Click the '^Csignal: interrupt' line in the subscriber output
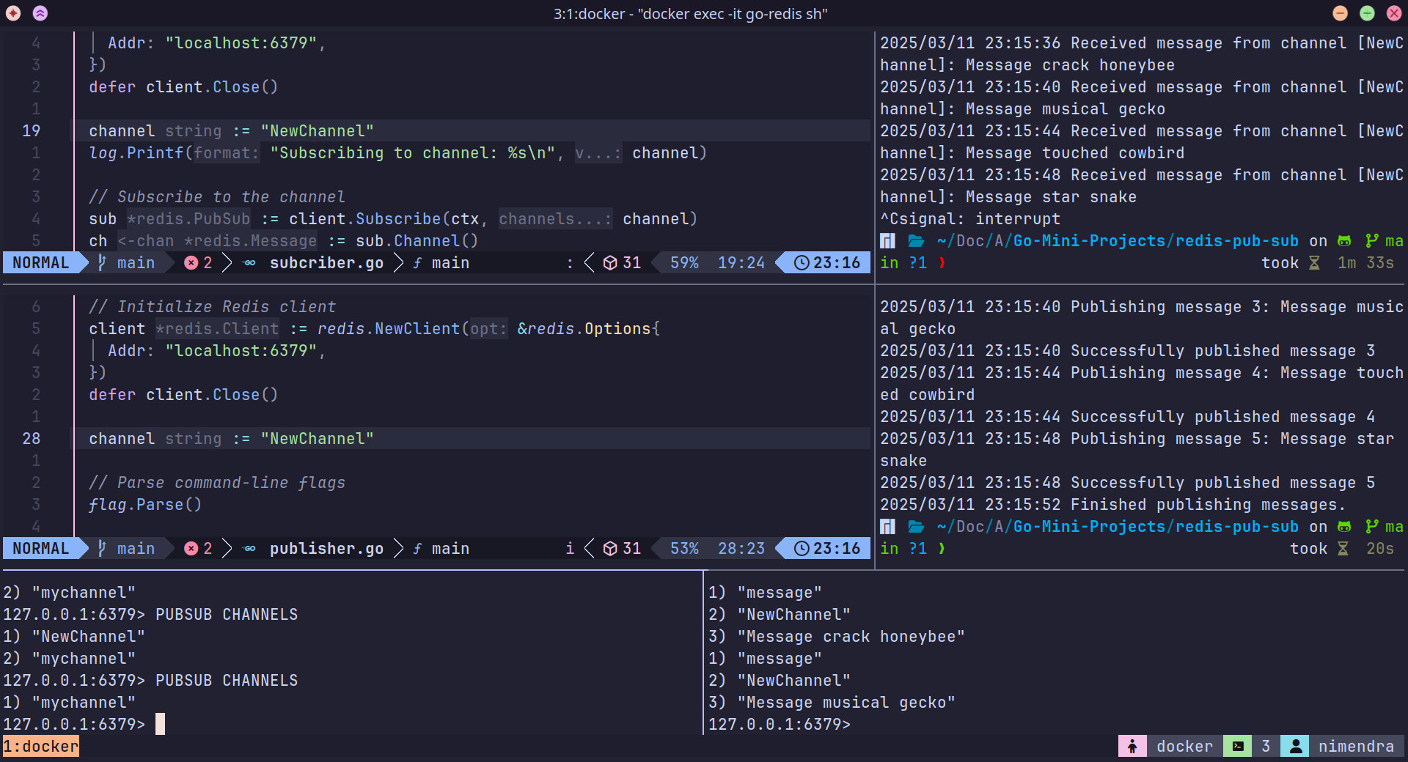 coord(970,218)
